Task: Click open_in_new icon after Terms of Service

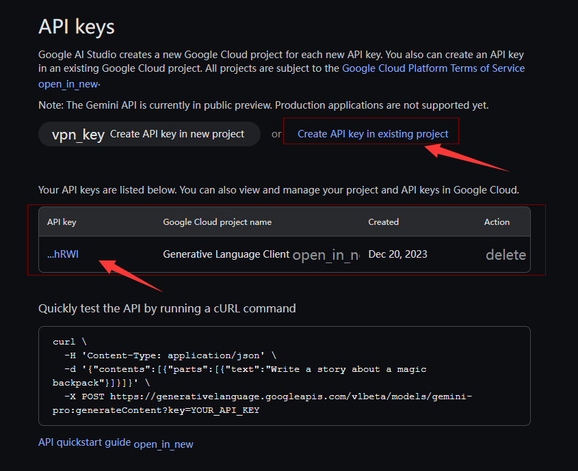Action: click(68, 84)
